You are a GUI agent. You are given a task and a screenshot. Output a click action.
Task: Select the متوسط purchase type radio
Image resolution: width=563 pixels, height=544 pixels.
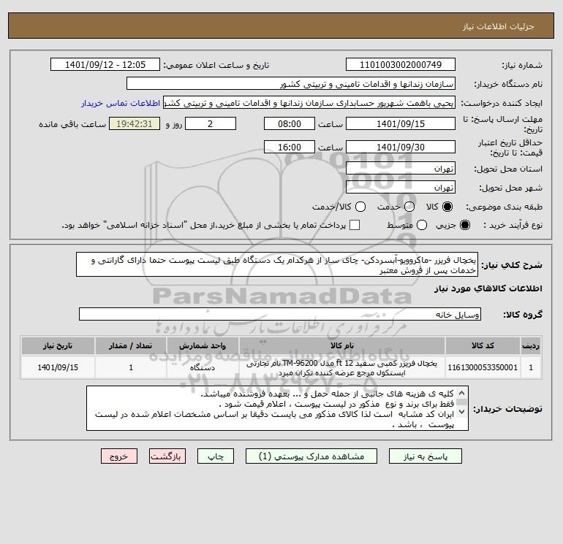422,225
